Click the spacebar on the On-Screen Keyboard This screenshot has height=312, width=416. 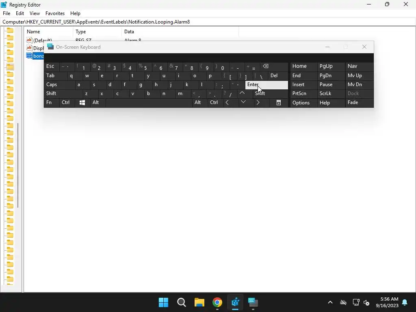click(149, 102)
